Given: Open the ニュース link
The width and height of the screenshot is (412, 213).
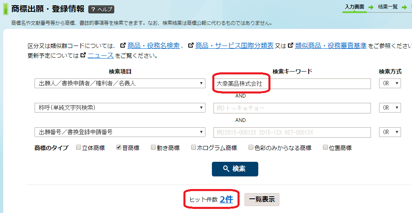Looking at the screenshot, I should pyautogui.click(x=100, y=56).
